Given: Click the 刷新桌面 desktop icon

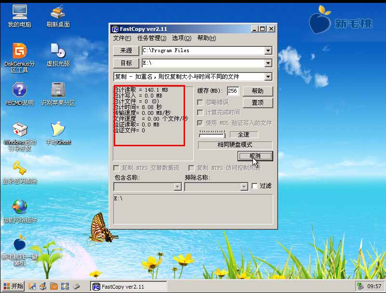Looking at the screenshot, I should [x=58, y=16].
